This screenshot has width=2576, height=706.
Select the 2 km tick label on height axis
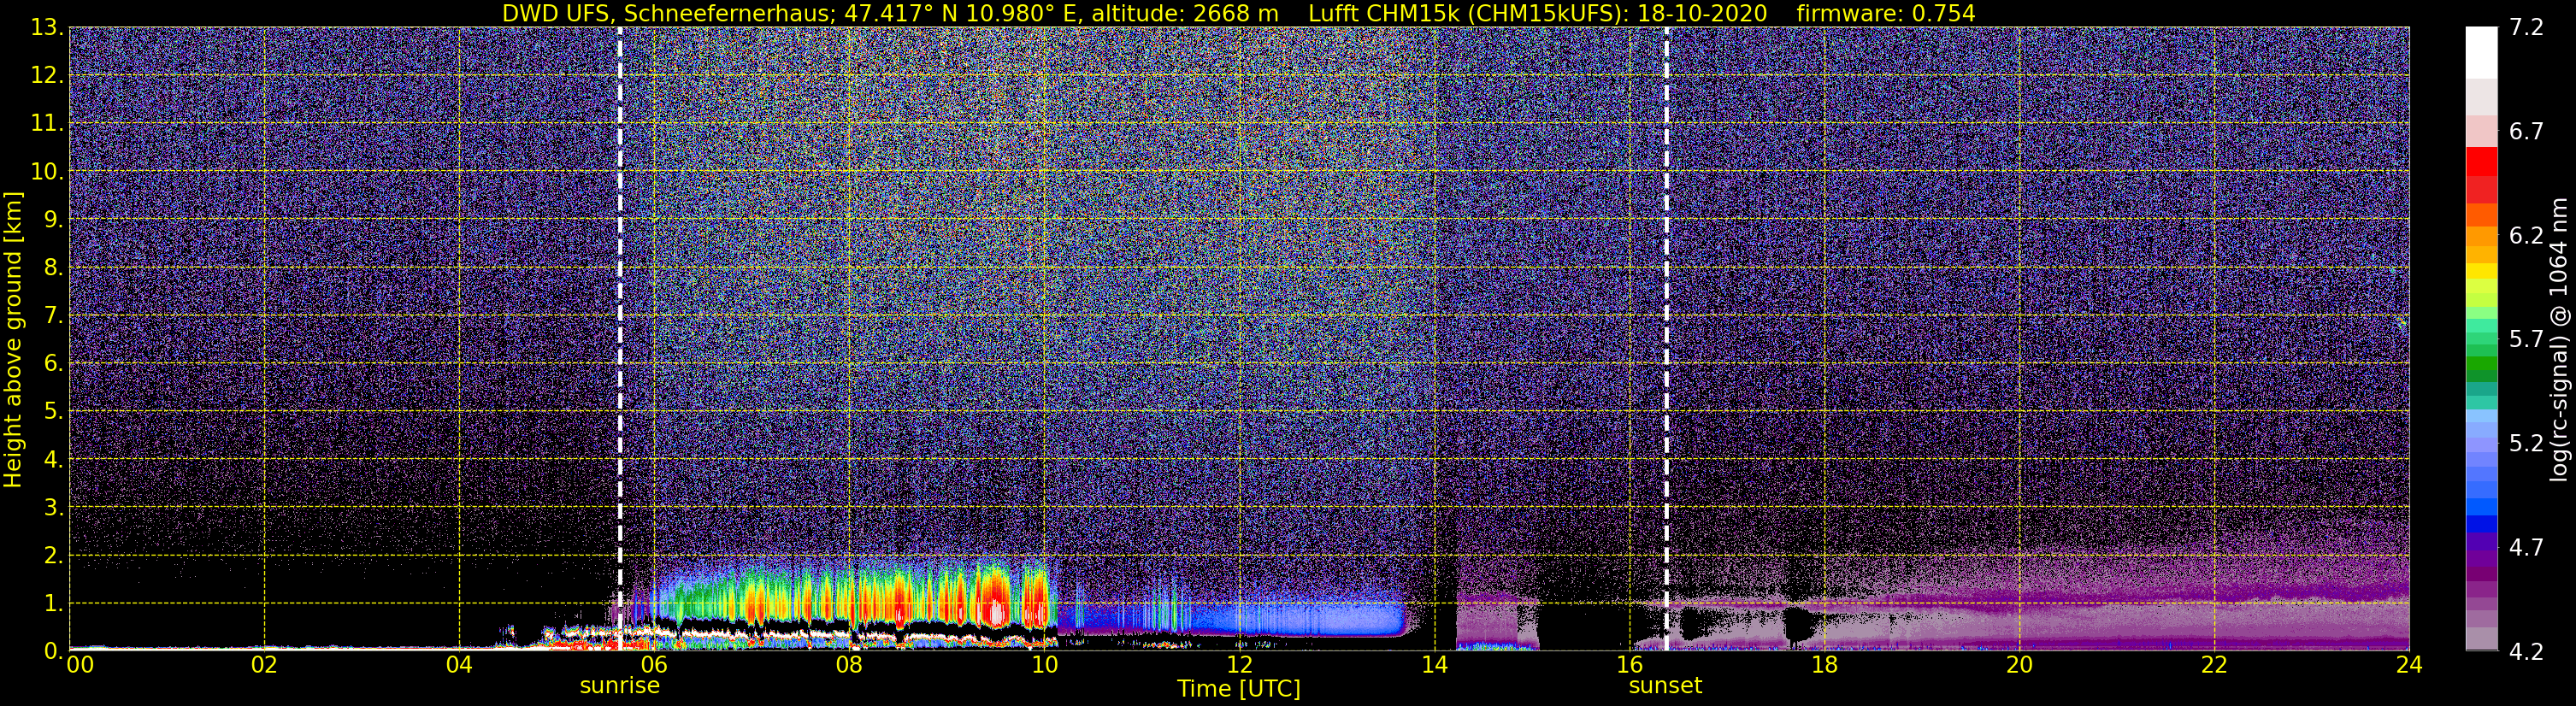(53, 556)
